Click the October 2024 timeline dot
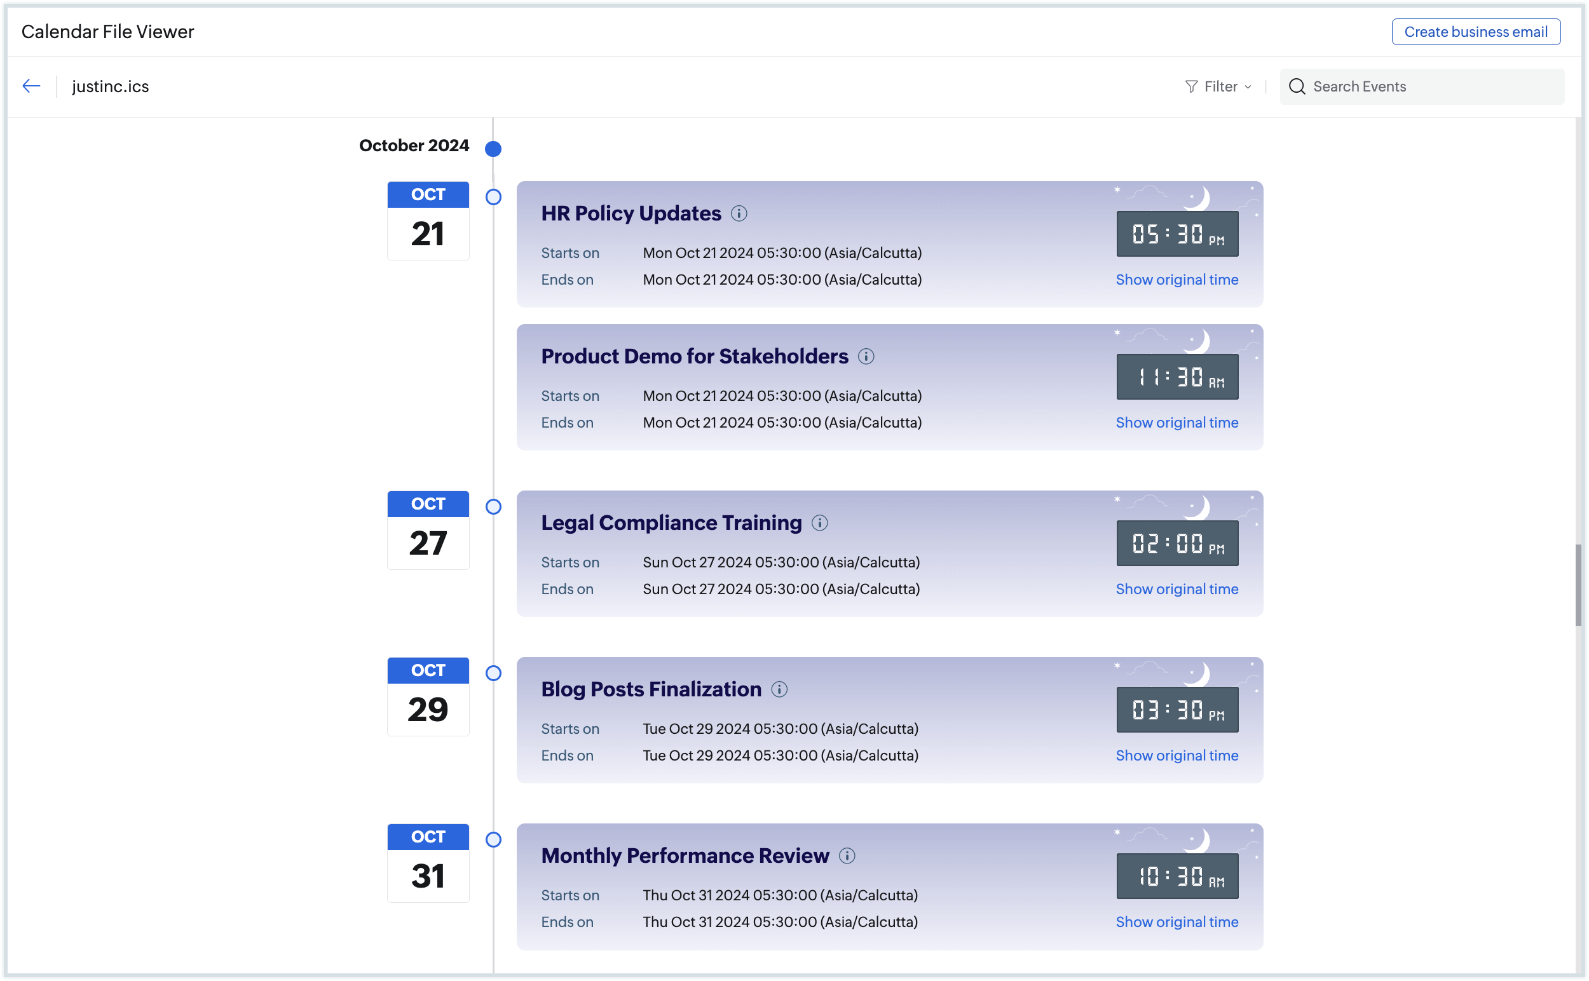 pyautogui.click(x=493, y=149)
